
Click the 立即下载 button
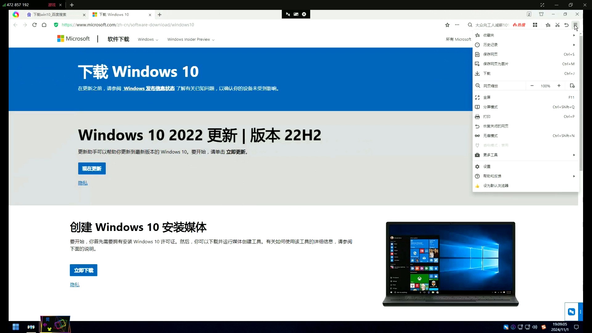[x=84, y=270]
